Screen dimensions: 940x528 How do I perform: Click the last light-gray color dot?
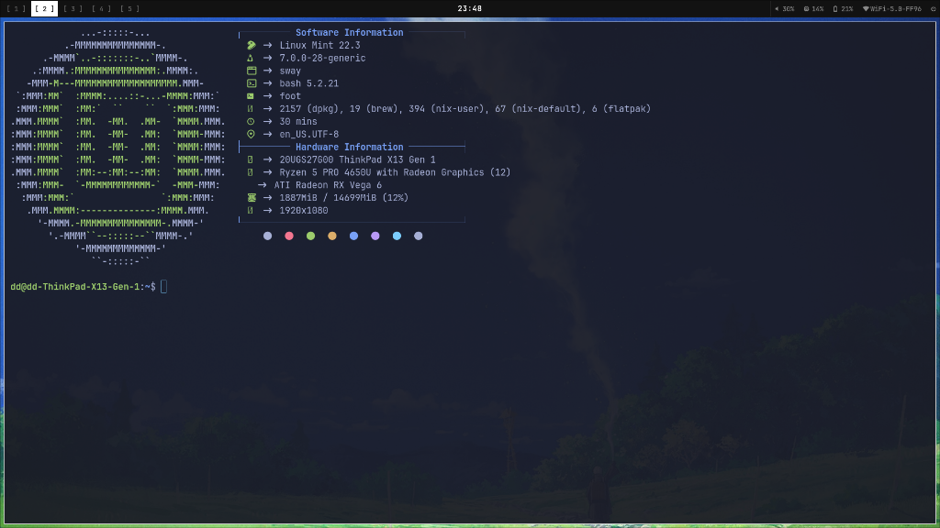419,236
